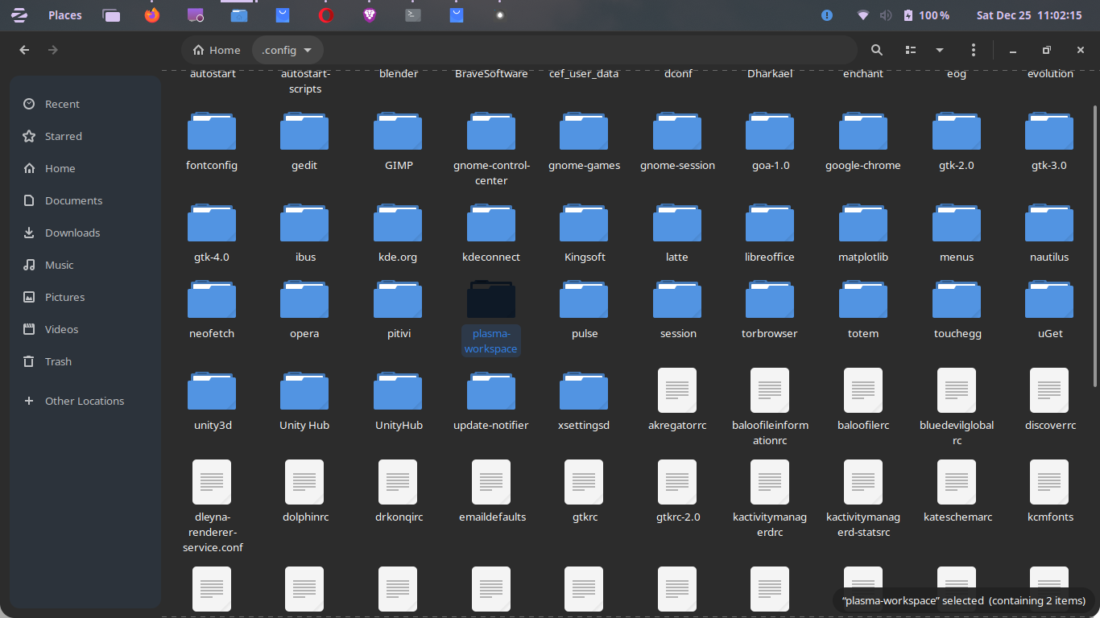Toggle list/grid view icon
This screenshot has width=1100, height=618.
click(x=911, y=50)
